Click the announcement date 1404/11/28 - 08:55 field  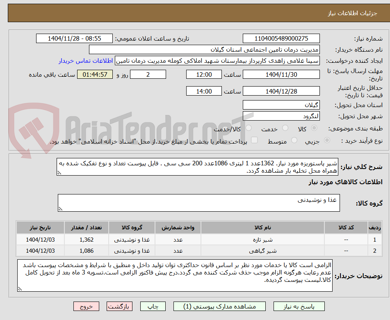point(74,39)
